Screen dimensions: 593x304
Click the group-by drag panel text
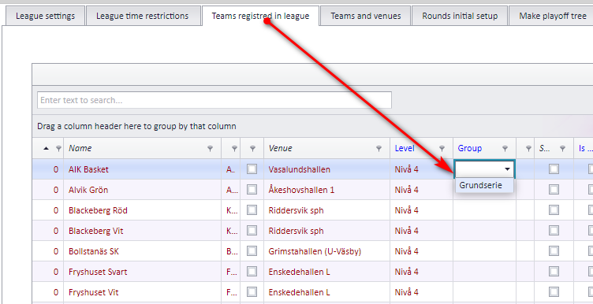136,126
